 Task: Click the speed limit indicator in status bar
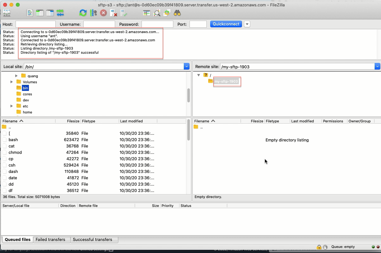[325, 247]
